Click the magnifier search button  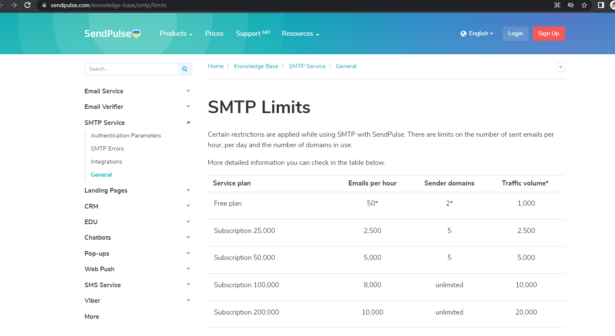tap(185, 69)
